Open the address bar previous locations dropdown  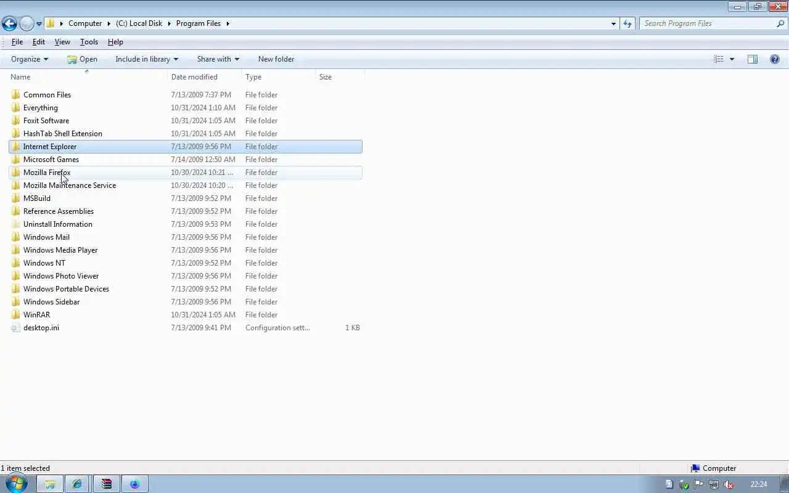[x=613, y=23]
